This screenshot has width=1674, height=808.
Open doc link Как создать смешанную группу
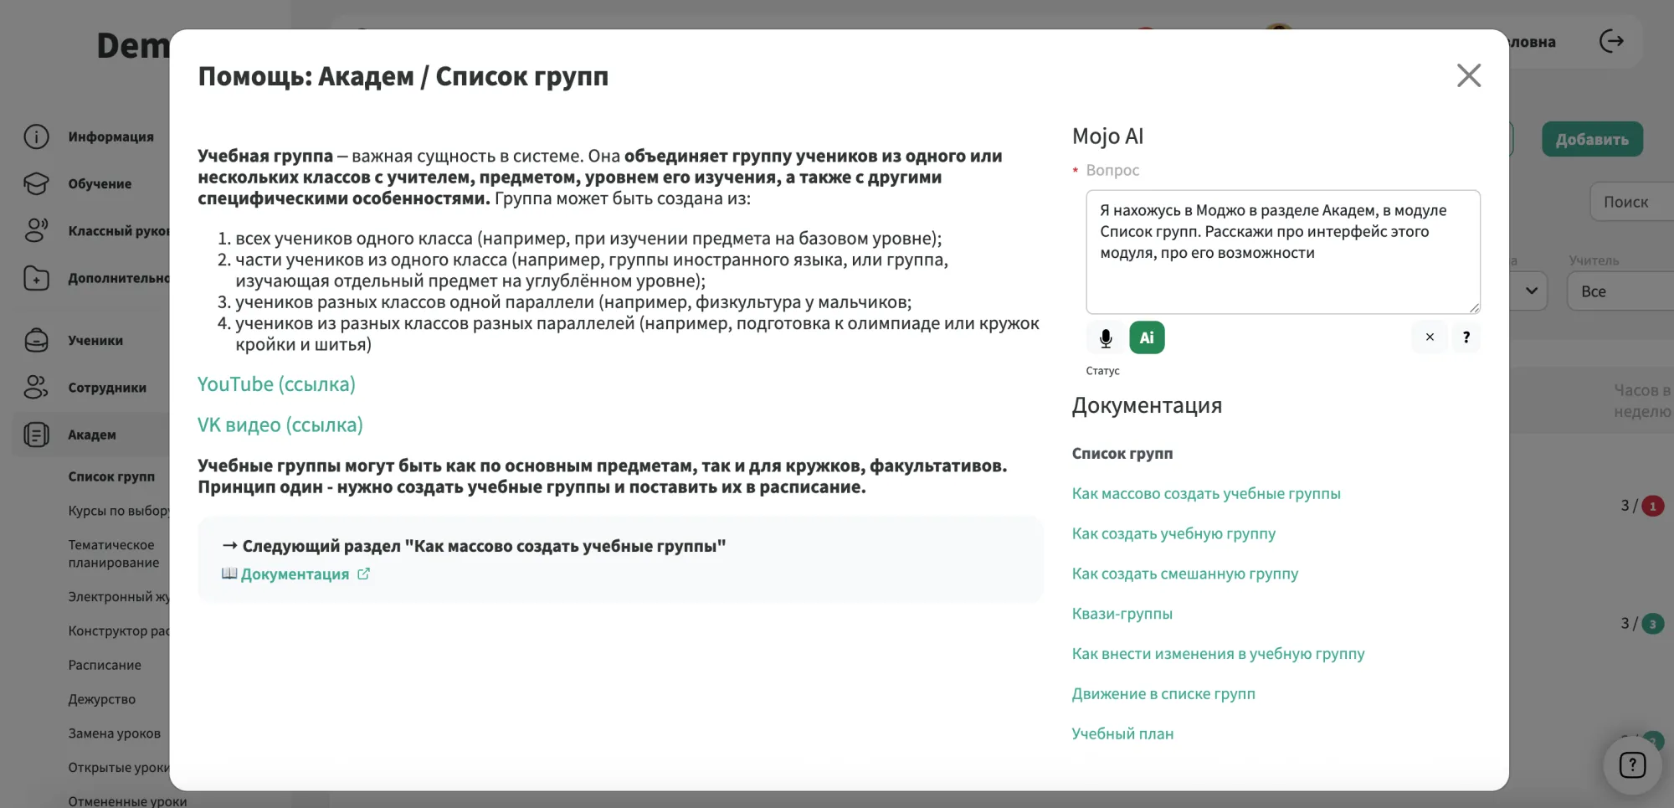coord(1185,574)
